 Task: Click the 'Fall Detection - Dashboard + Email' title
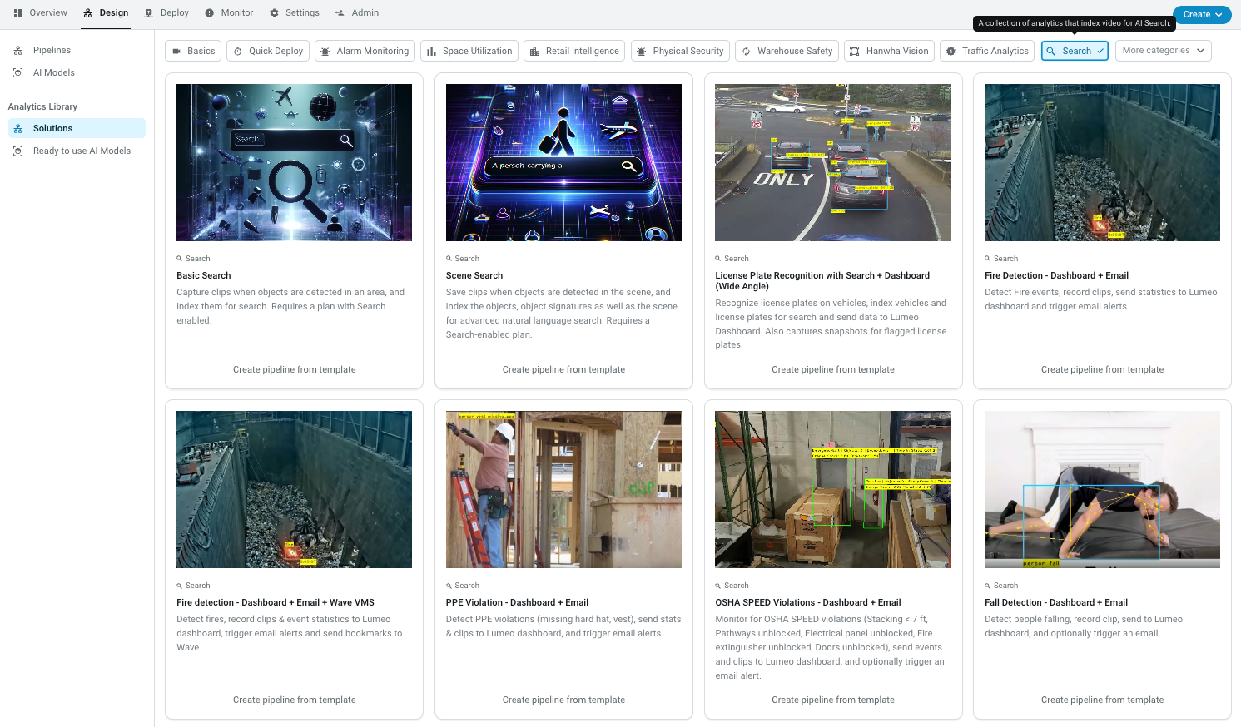point(1056,603)
